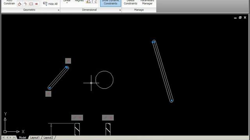
Task: Select lower grip of short diagonal line
Action: click(x=50, y=87)
